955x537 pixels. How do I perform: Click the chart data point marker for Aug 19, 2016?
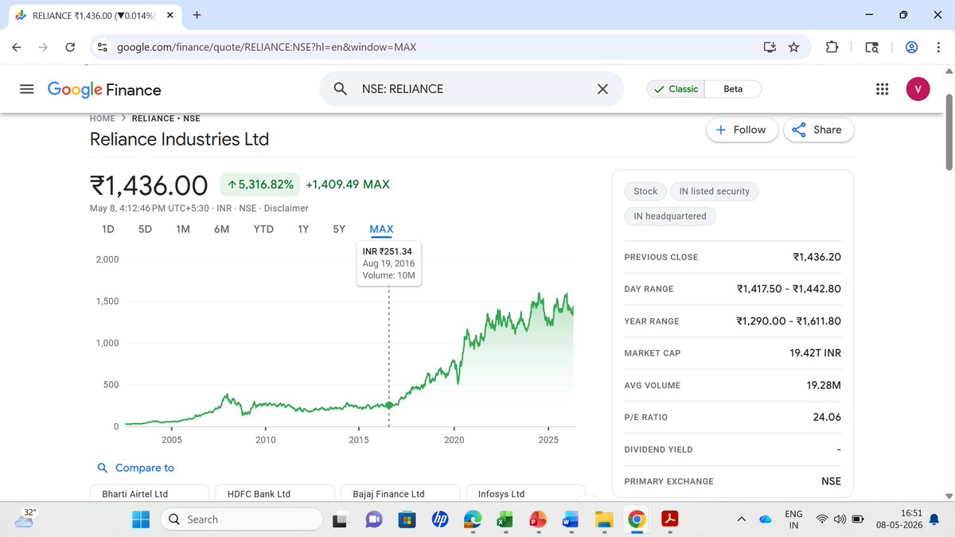pyautogui.click(x=389, y=405)
